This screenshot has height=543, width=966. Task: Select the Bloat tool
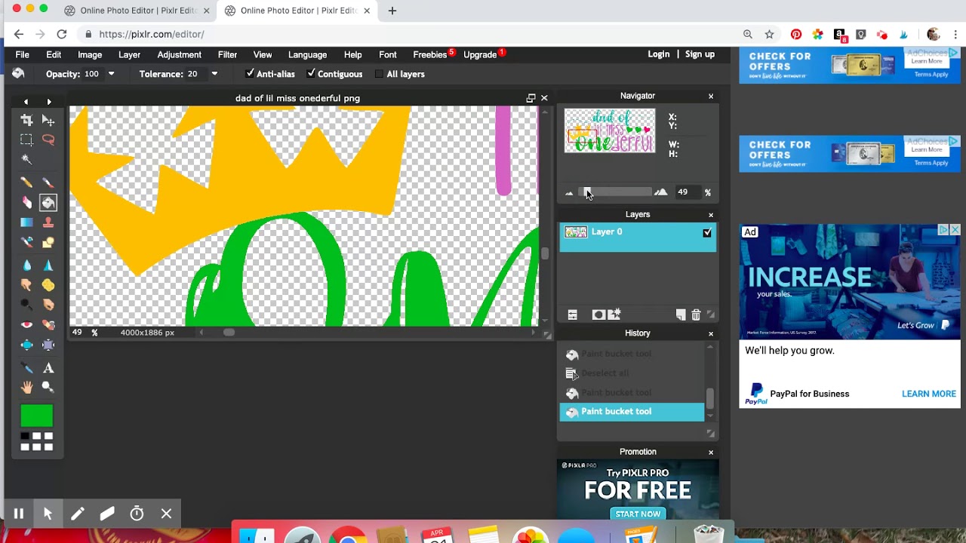click(26, 345)
